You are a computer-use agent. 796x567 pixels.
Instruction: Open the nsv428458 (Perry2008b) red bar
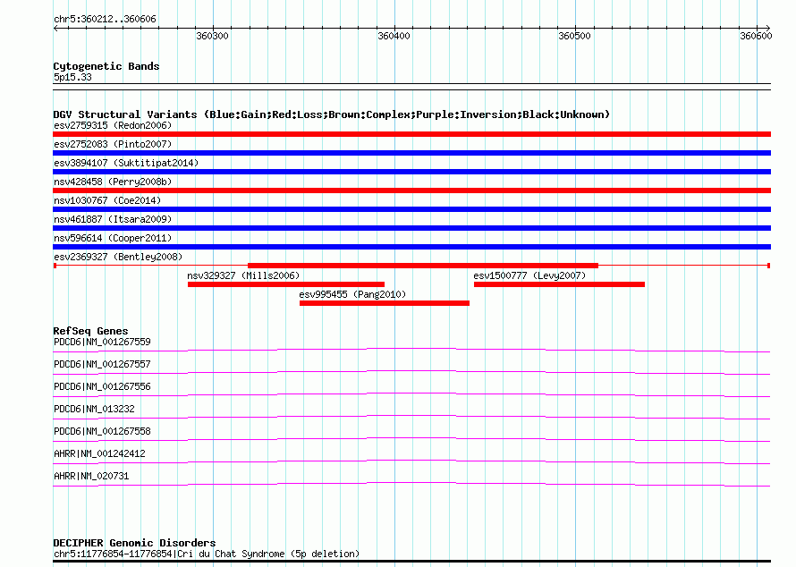411,190
